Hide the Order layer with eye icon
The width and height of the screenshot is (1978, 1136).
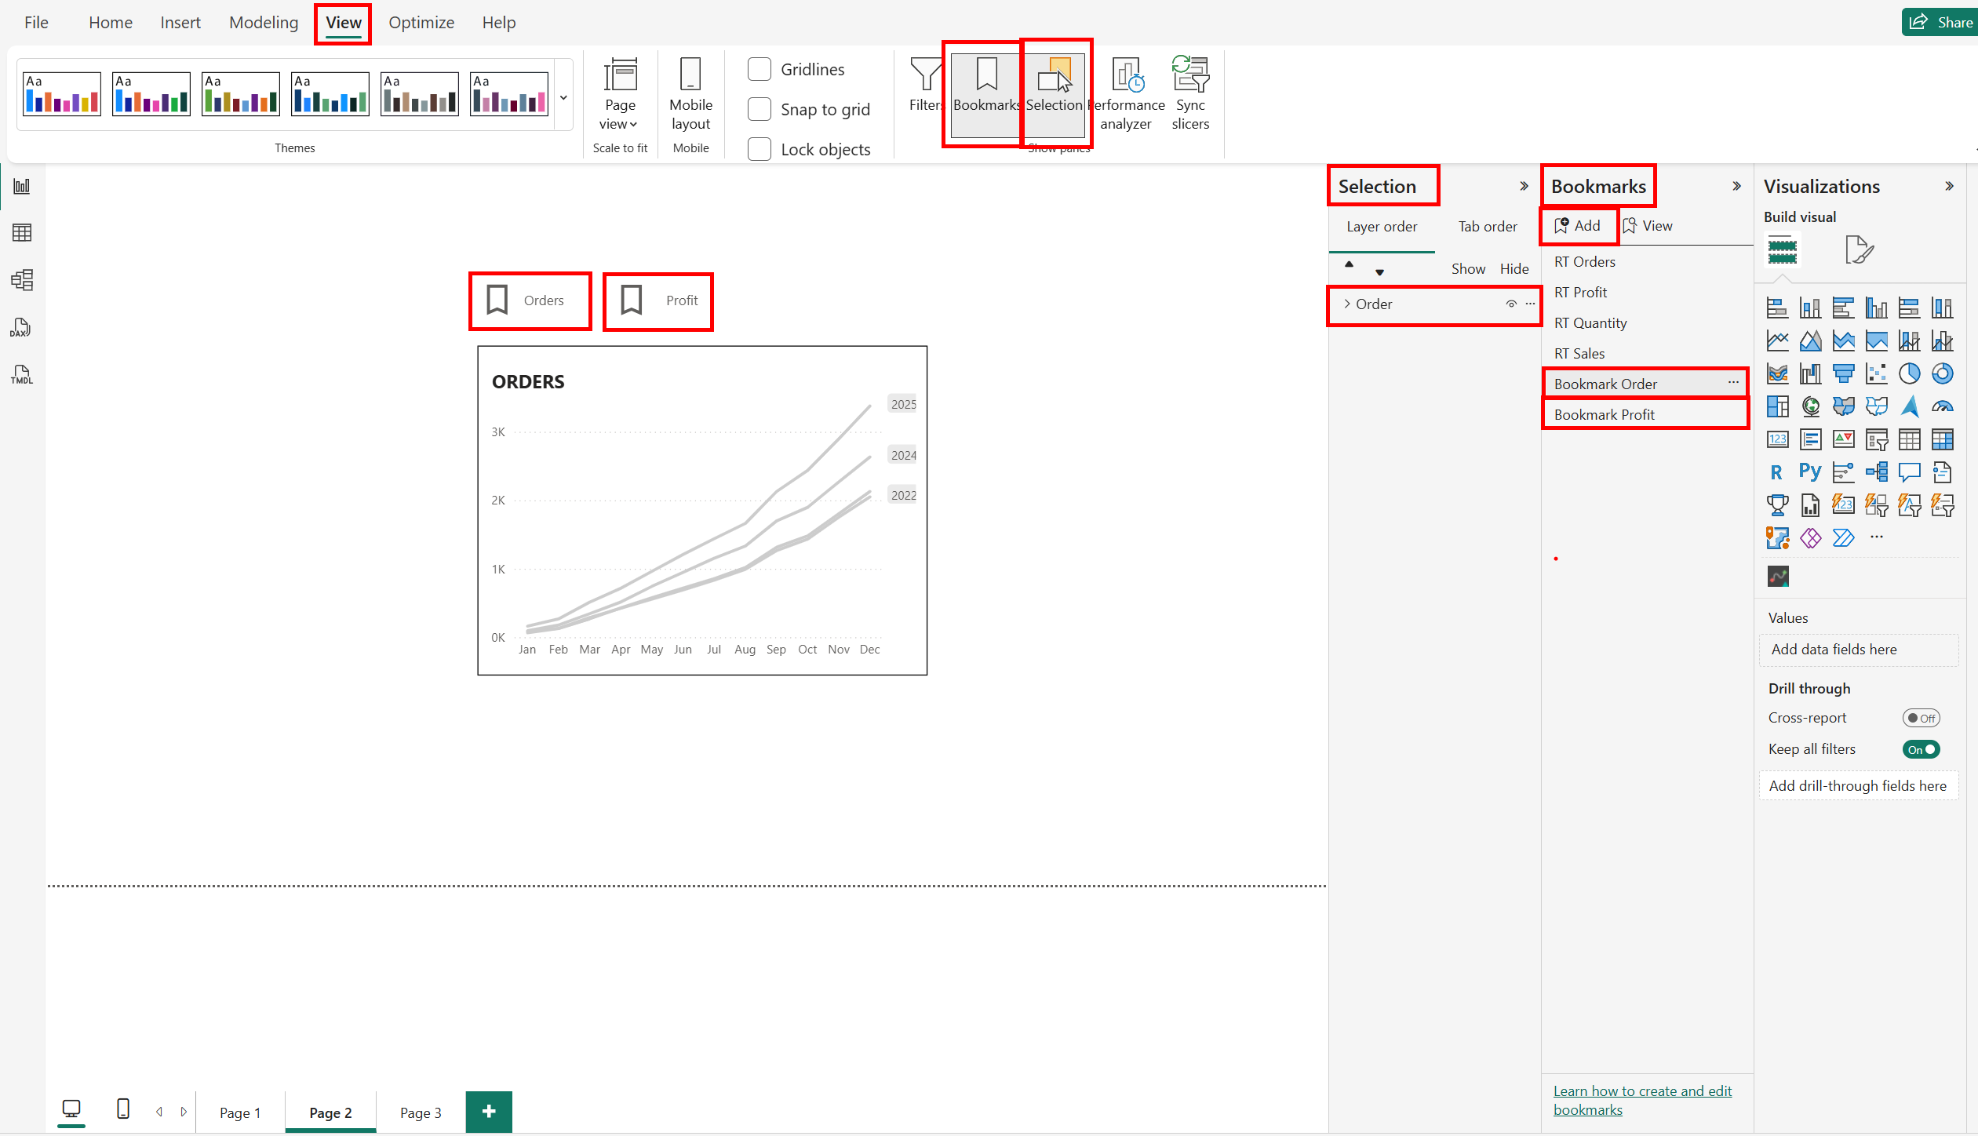[1510, 304]
